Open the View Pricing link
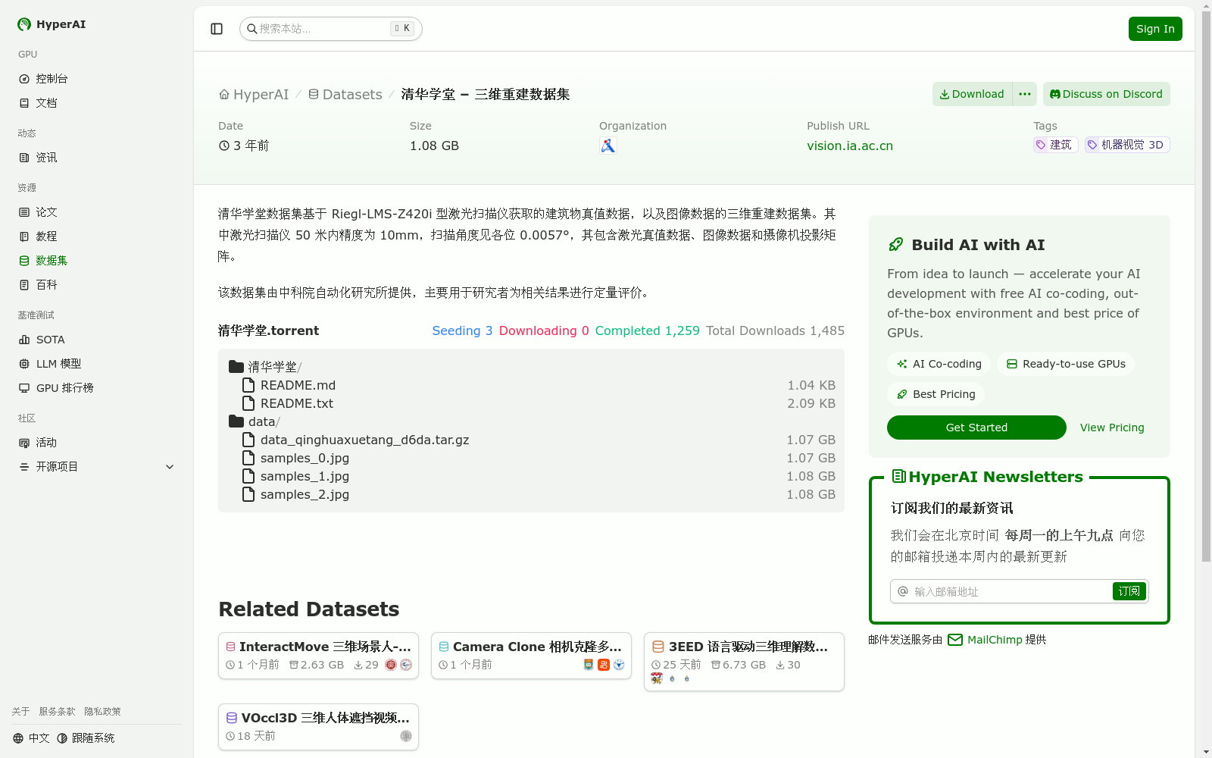The image size is (1212, 758). click(x=1112, y=428)
